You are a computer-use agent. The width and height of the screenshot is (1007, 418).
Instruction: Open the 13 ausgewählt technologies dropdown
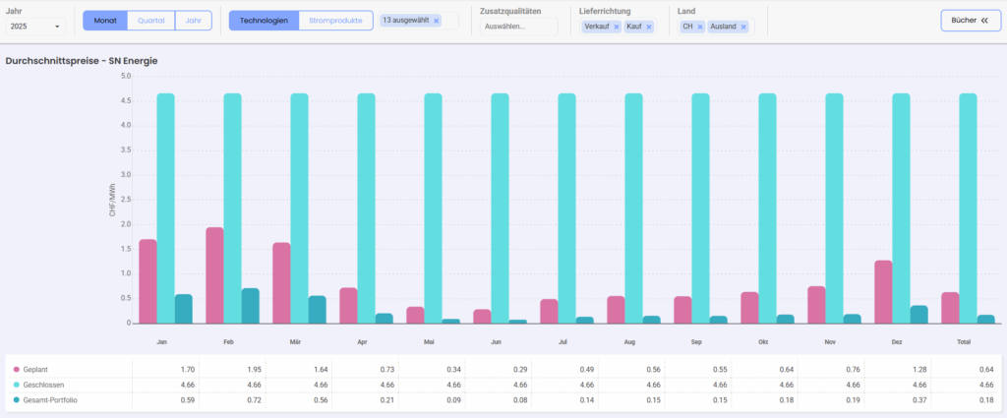pyautogui.click(x=419, y=21)
